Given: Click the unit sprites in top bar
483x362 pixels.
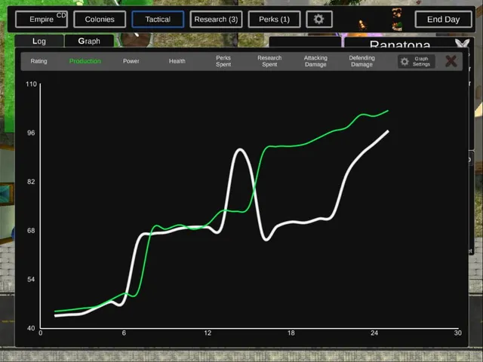Looking at the screenshot, I should [396, 20].
